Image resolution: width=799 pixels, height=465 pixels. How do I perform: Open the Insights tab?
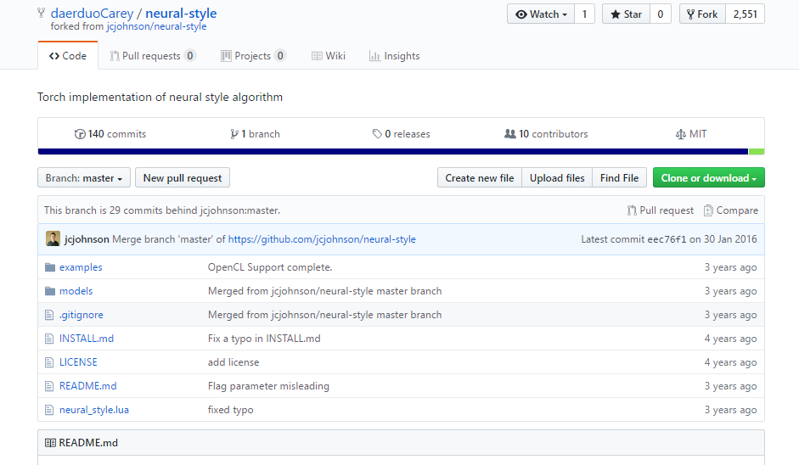pos(394,56)
